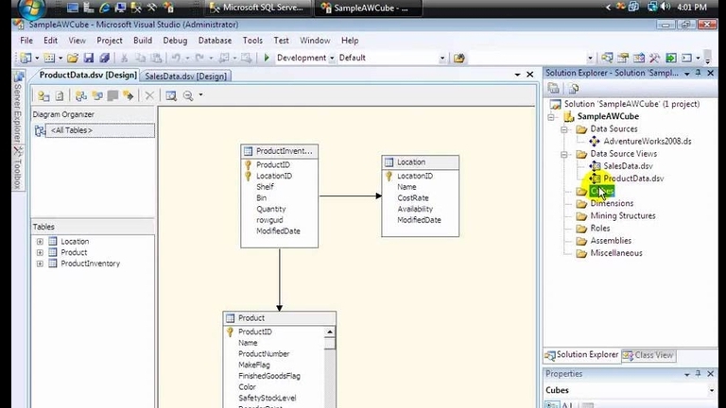Select SalesData.dsv in Solution Explorer
Screen dimensions: 726x408
click(628, 166)
